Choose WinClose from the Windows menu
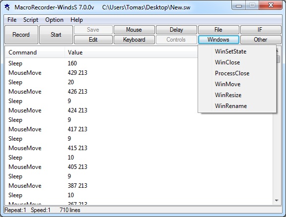286x217 pixels. point(237,62)
